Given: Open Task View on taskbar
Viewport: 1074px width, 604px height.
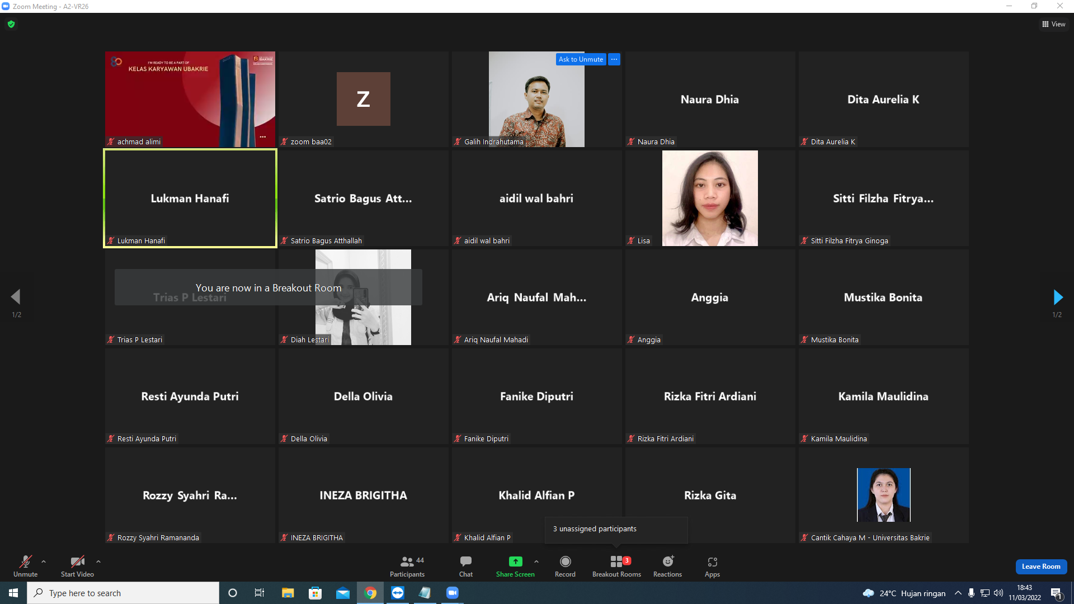Looking at the screenshot, I should pos(260,593).
